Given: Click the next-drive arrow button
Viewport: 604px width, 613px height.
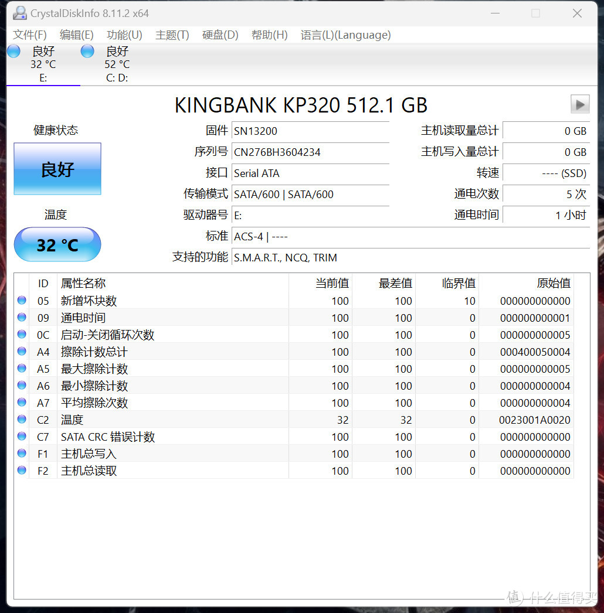Looking at the screenshot, I should point(579,104).
